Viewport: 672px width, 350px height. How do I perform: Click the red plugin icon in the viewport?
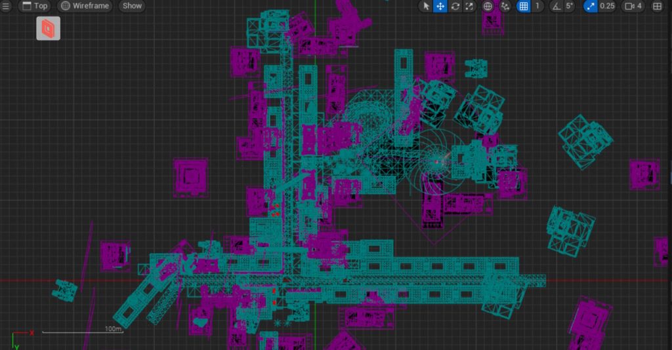click(x=48, y=28)
